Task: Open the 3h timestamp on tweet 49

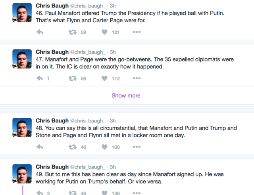Action: click(113, 166)
